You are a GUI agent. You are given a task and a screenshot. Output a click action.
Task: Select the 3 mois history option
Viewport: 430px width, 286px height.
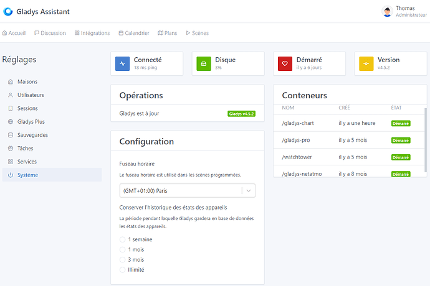tap(122, 260)
